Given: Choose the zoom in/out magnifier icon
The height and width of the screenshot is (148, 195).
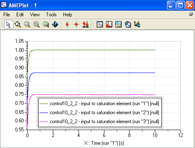Looking at the screenshot, I should tap(37, 24).
